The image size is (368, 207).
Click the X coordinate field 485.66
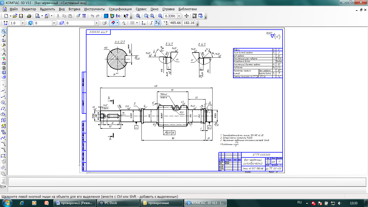pos(175,23)
